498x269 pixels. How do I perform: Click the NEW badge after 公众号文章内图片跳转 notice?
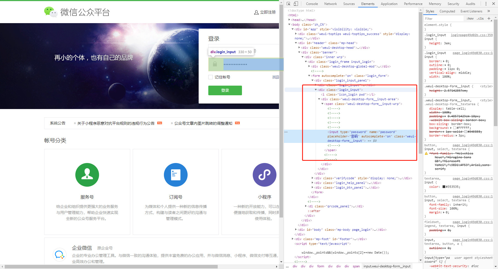click(x=238, y=123)
